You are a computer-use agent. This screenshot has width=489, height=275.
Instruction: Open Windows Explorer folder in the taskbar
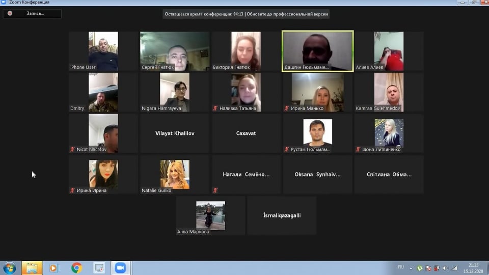32,267
